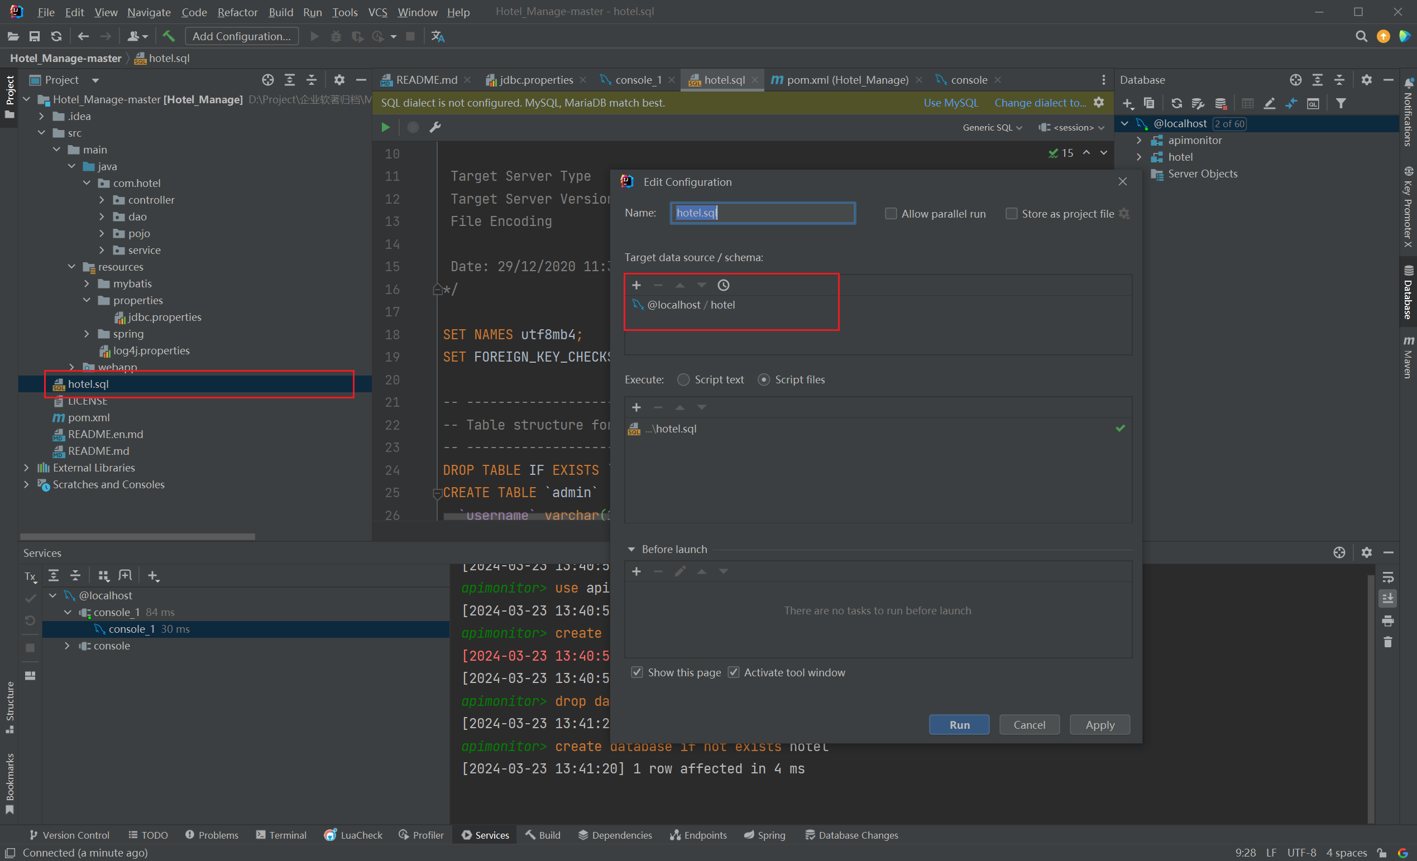Viewport: 1417px width, 861px height.
Task: Switch to README.md editor tab
Action: [426, 80]
